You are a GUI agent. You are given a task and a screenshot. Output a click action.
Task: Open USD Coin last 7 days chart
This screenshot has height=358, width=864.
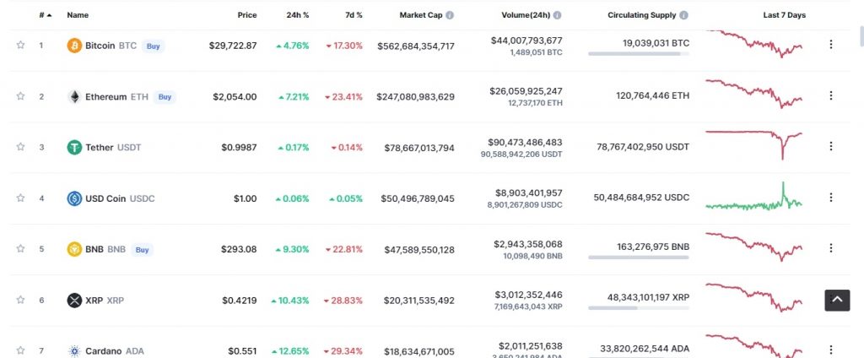(x=753, y=197)
